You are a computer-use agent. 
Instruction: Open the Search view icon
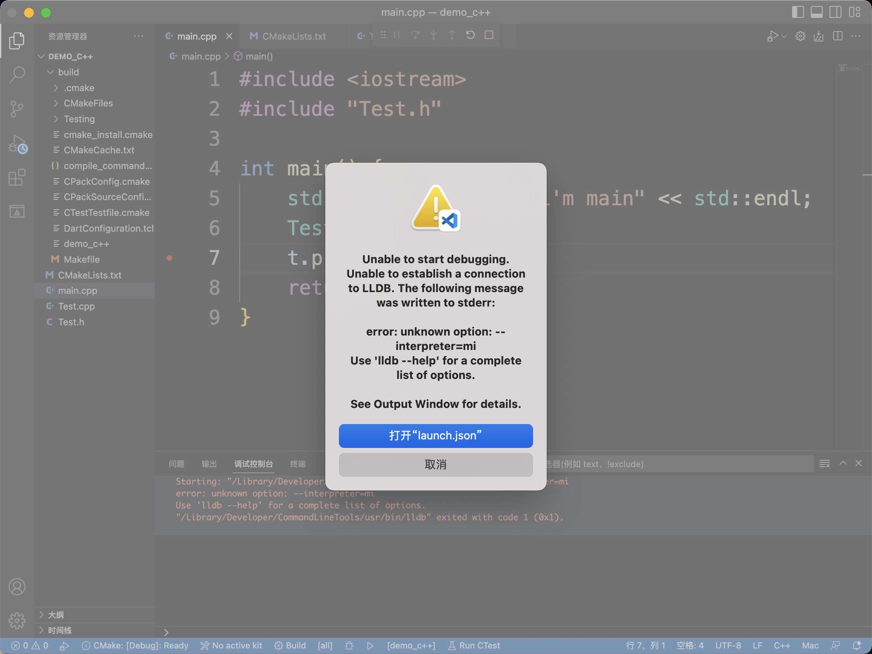[17, 75]
